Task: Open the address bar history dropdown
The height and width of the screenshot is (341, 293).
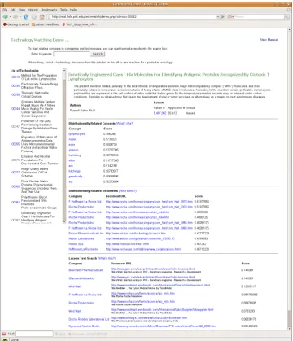Action: (217, 17)
